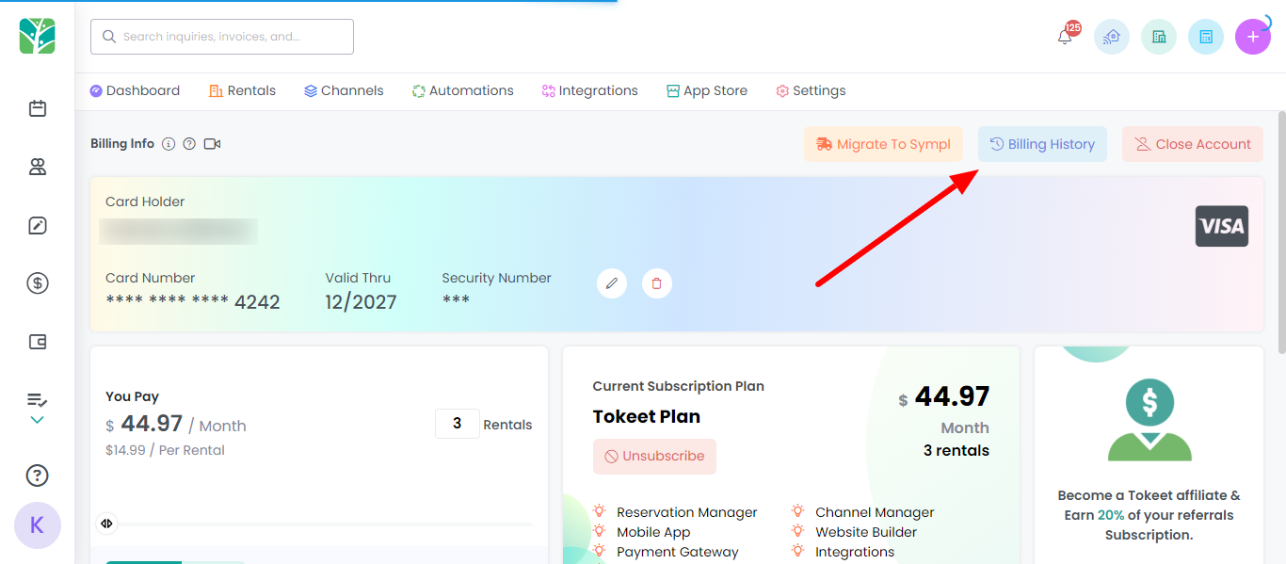Open the Channels menu
Image resolution: width=1286 pixels, height=564 pixels.
coord(344,90)
